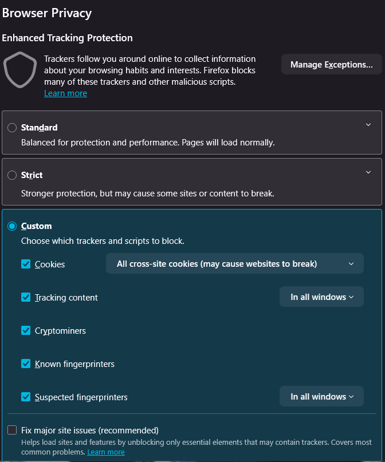385x462 pixels.
Task: Open Suspected fingerprinters In all windows dropdown
Action: click(x=321, y=397)
